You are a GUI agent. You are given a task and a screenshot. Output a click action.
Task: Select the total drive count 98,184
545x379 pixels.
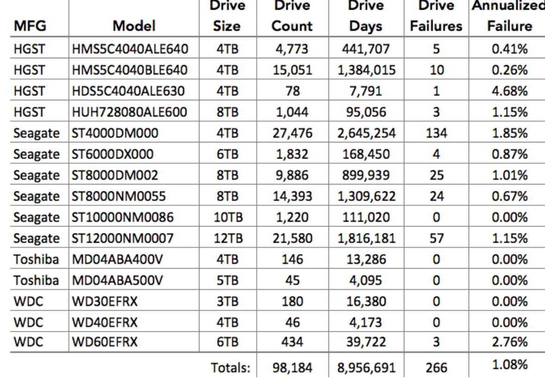(x=292, y=367)
